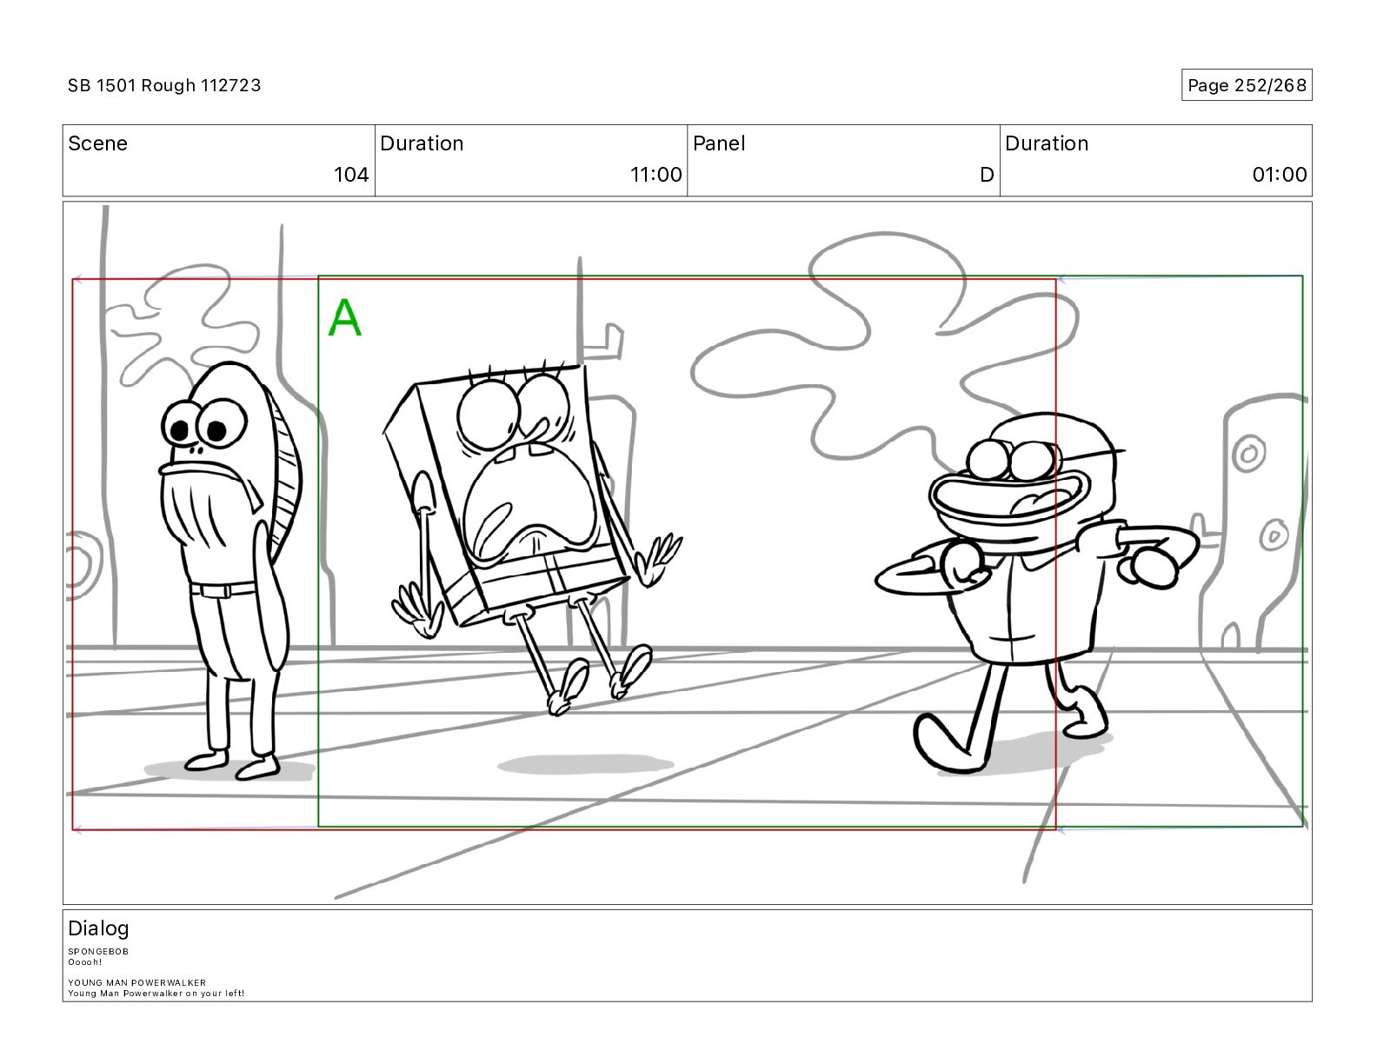Click the 'Panel' field label
This screenshot has height=1064, width=1377.
[x=719, y=143]
